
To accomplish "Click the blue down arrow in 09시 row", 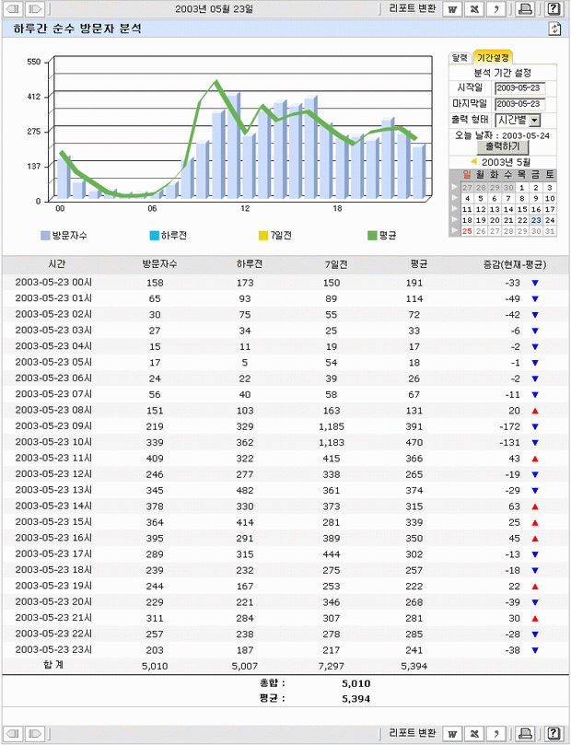I will pos(535,426).
